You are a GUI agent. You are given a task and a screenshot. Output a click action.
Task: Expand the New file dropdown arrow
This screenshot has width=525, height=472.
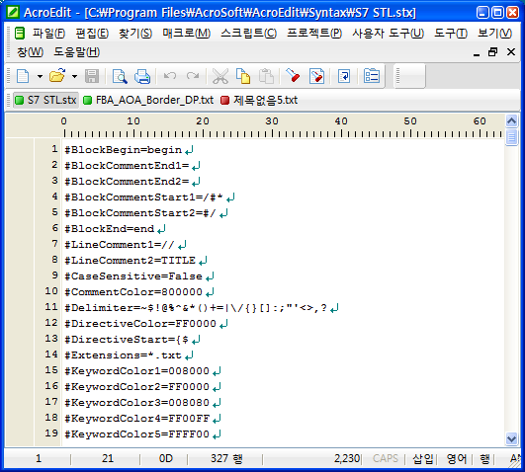(40, 76)
